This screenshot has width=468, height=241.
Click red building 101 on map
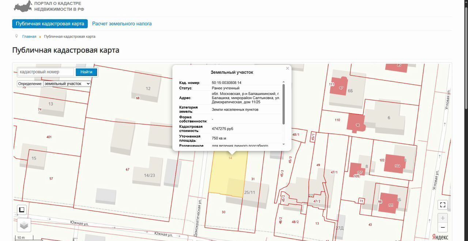pyautogui.click(x=388, y=203)
